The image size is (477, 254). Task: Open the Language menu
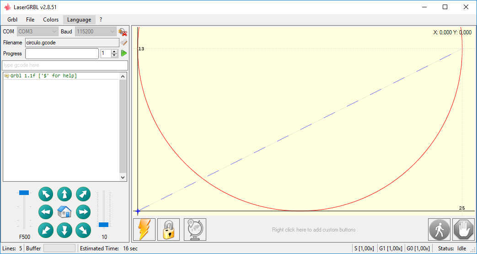coord(79,20)
